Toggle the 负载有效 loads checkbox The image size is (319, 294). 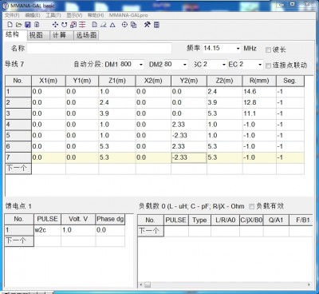click(x=251, y=206)
